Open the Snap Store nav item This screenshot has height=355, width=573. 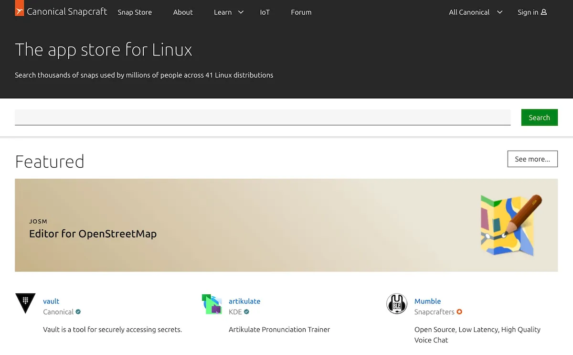pos(135,12)
